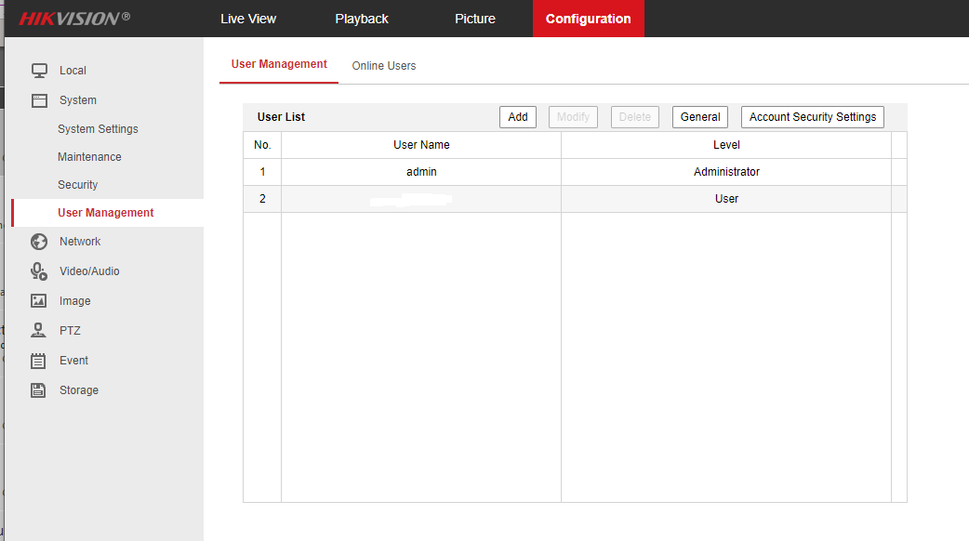The image size is (969, 541).
Task: Select the Image picture icon
Action: pos(39,301)
